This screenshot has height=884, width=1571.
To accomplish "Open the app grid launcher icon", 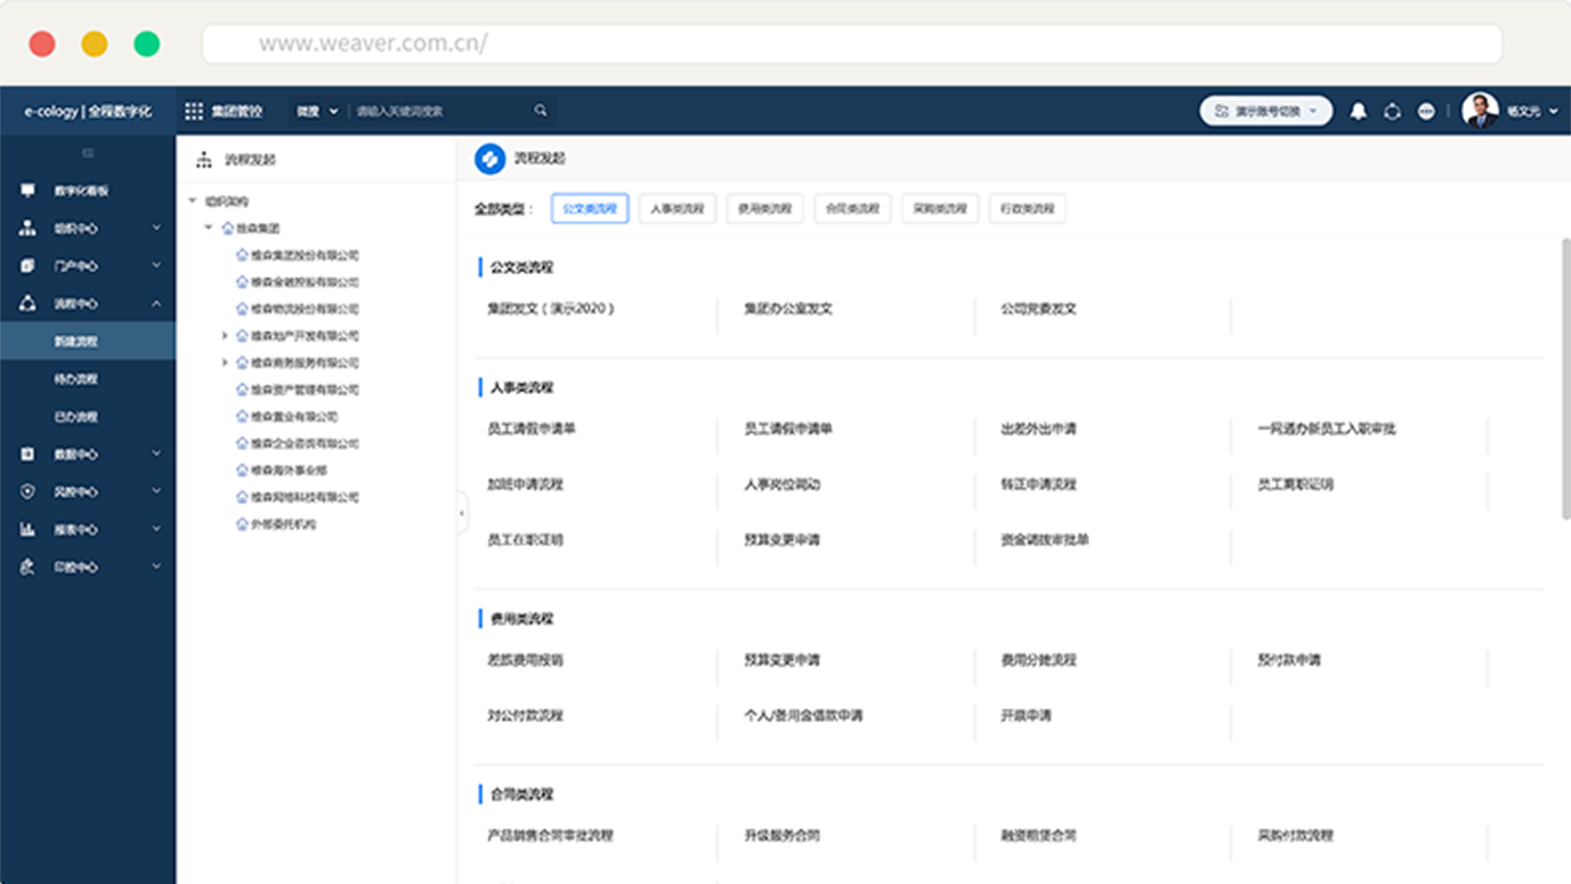I will 193,111.
